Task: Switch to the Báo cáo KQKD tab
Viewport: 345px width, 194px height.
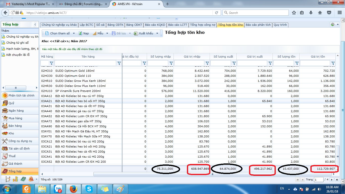Action: pos(155,25)
